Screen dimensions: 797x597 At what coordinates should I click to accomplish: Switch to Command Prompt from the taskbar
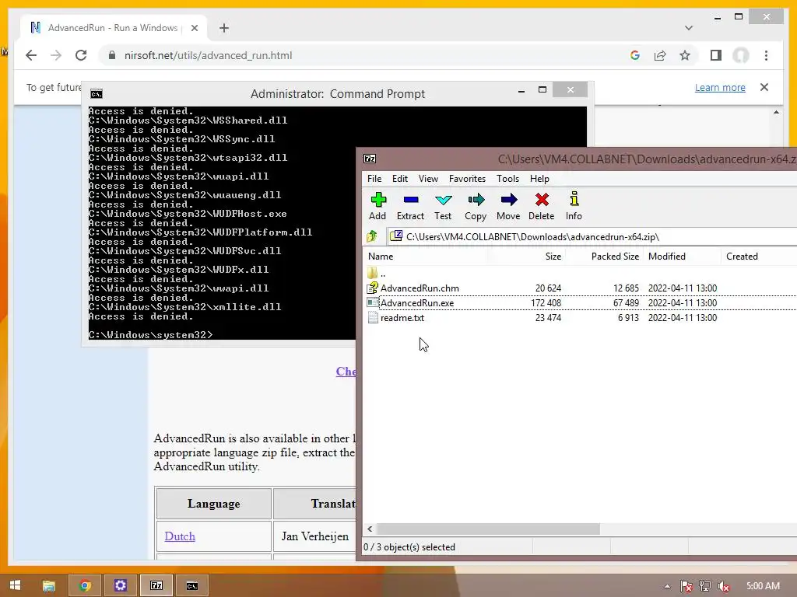191,586
